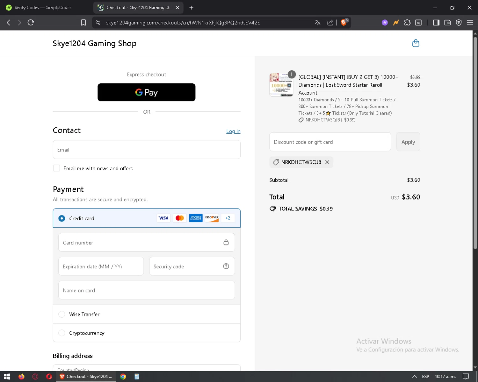Focus the Expiration date field

101,266
